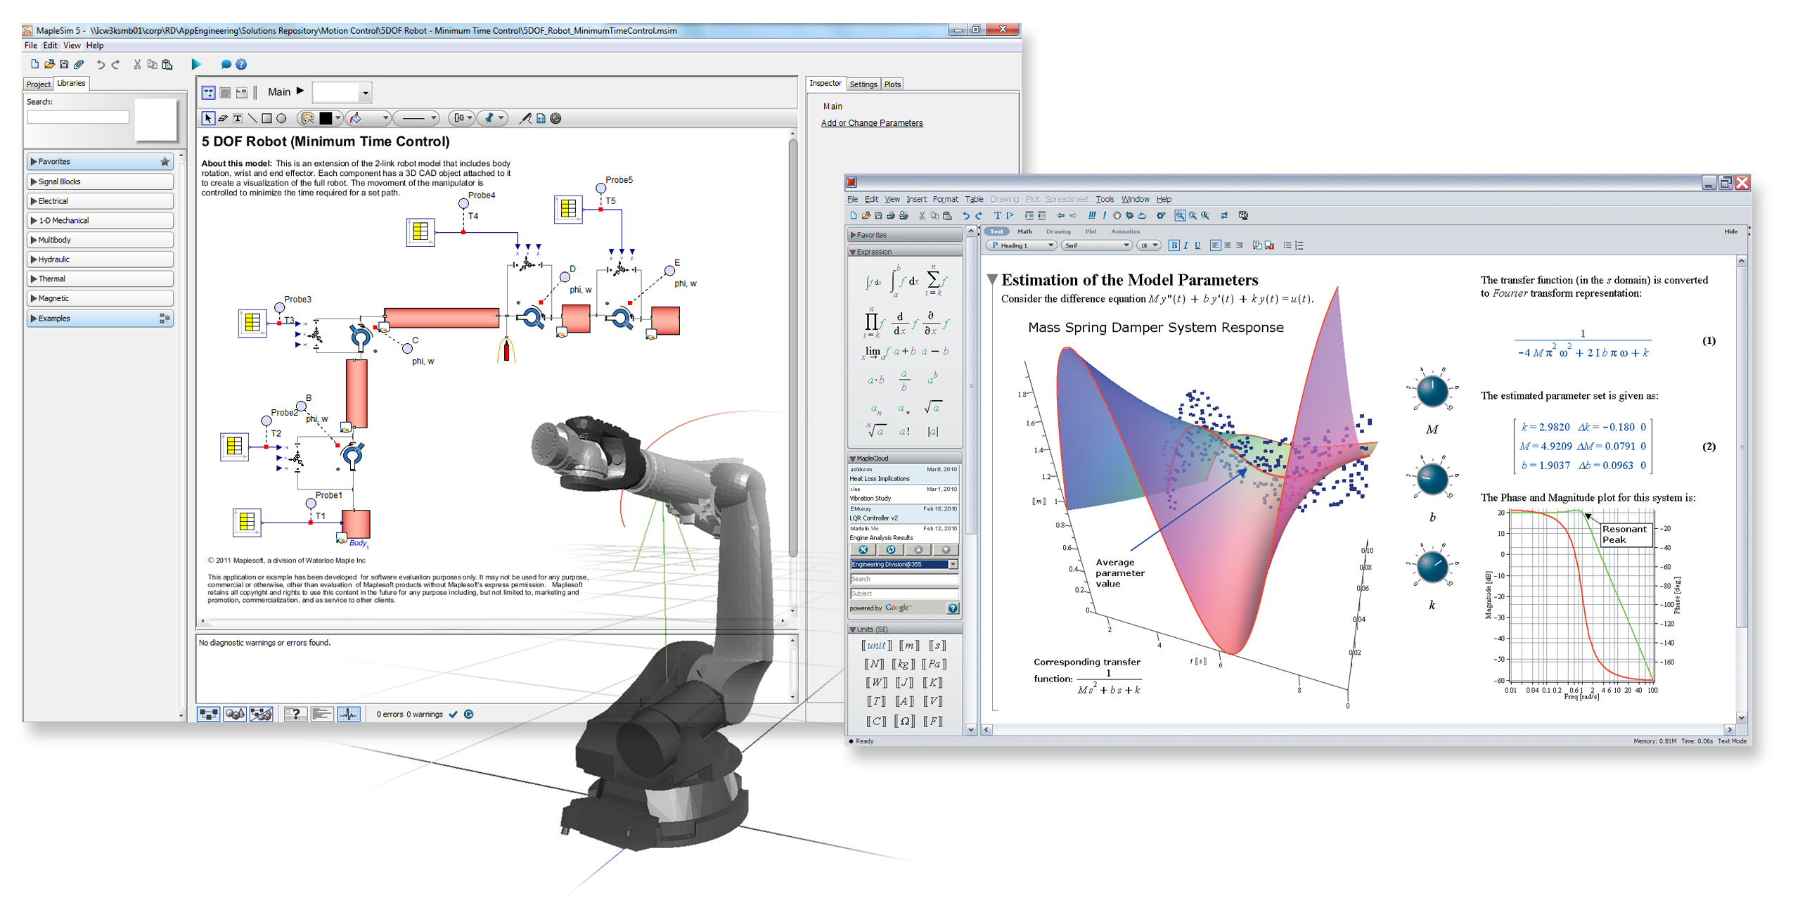Switch to the Plots tab in MapleSim
Image resolution: width=1793 pixels, height=903 pixels.
[892, 84]
